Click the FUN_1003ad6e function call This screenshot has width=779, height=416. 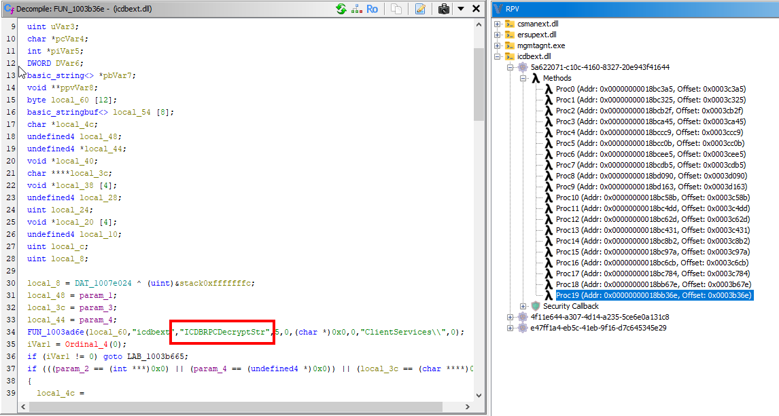coord(56,333)
